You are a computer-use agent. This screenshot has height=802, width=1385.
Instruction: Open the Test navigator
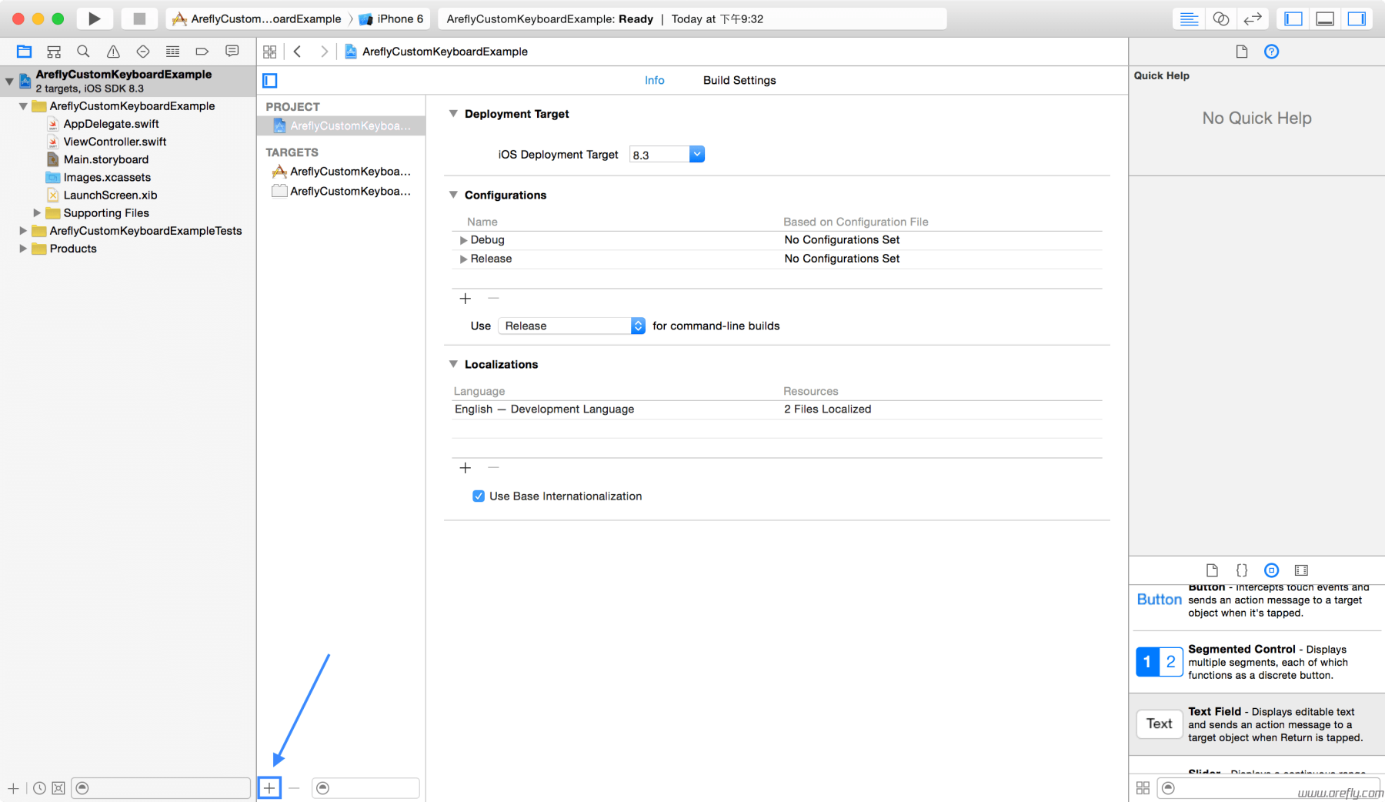pos(142,51)
